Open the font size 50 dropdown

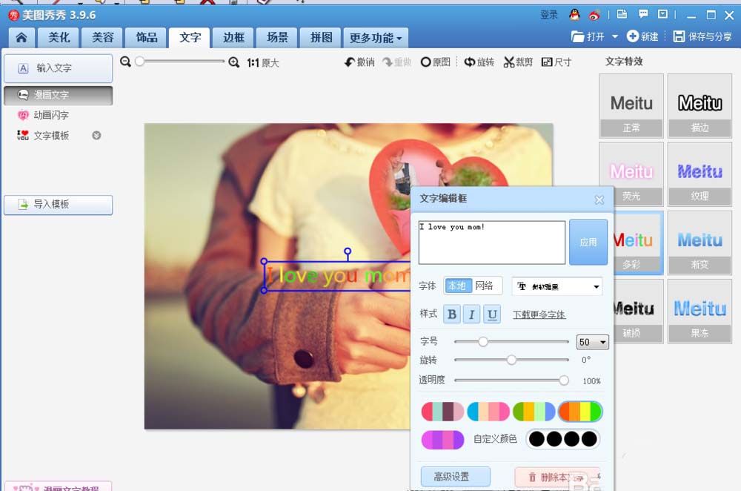(x=592, y=342)
